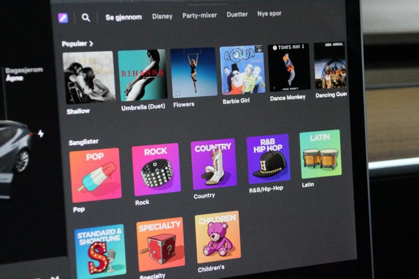Open the Rock studded bracelet icon

[156, 169]
